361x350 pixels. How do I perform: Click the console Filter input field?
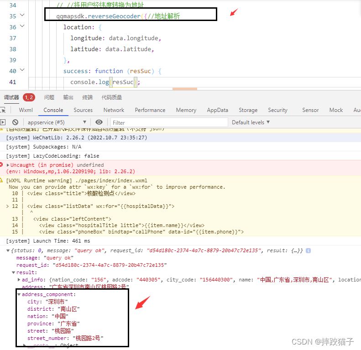tap(169, 122)
